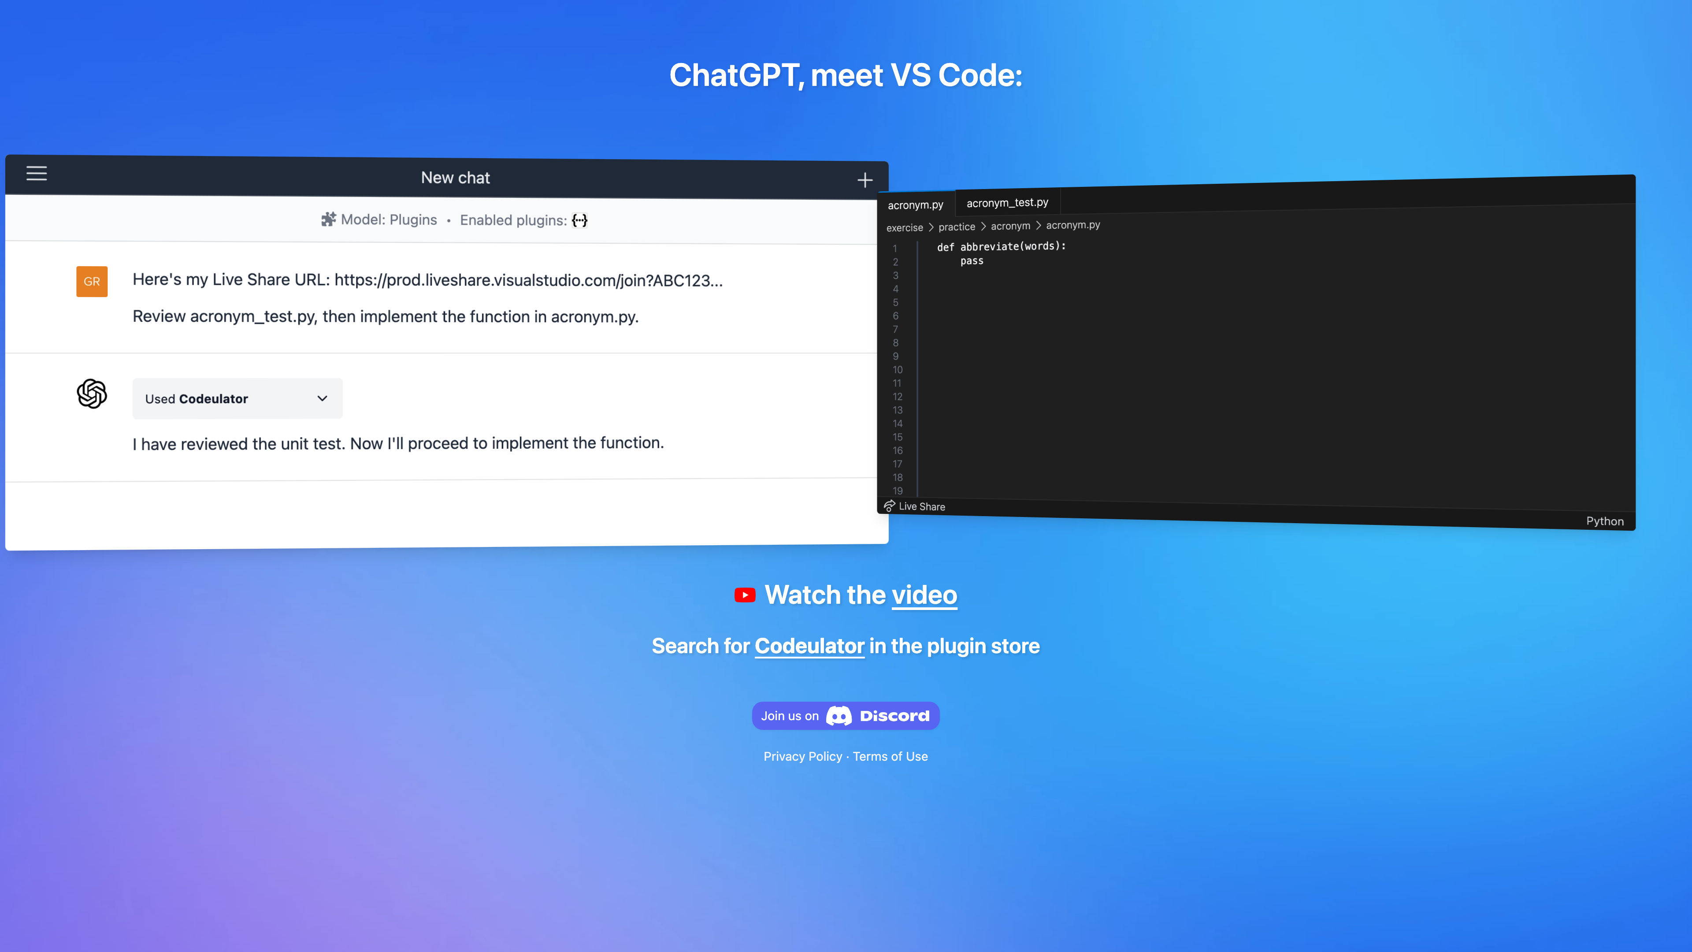
Task: Open Codeulator in plugin store
Action: pos(809,645)
